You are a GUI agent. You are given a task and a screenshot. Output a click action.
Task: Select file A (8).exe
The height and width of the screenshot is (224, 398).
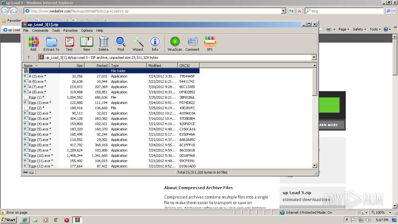111,92
